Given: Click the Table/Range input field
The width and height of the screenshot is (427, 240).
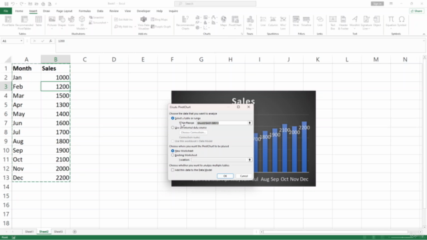Looking at the screenshot, I should pyautogui.click(x=222, y=123).
